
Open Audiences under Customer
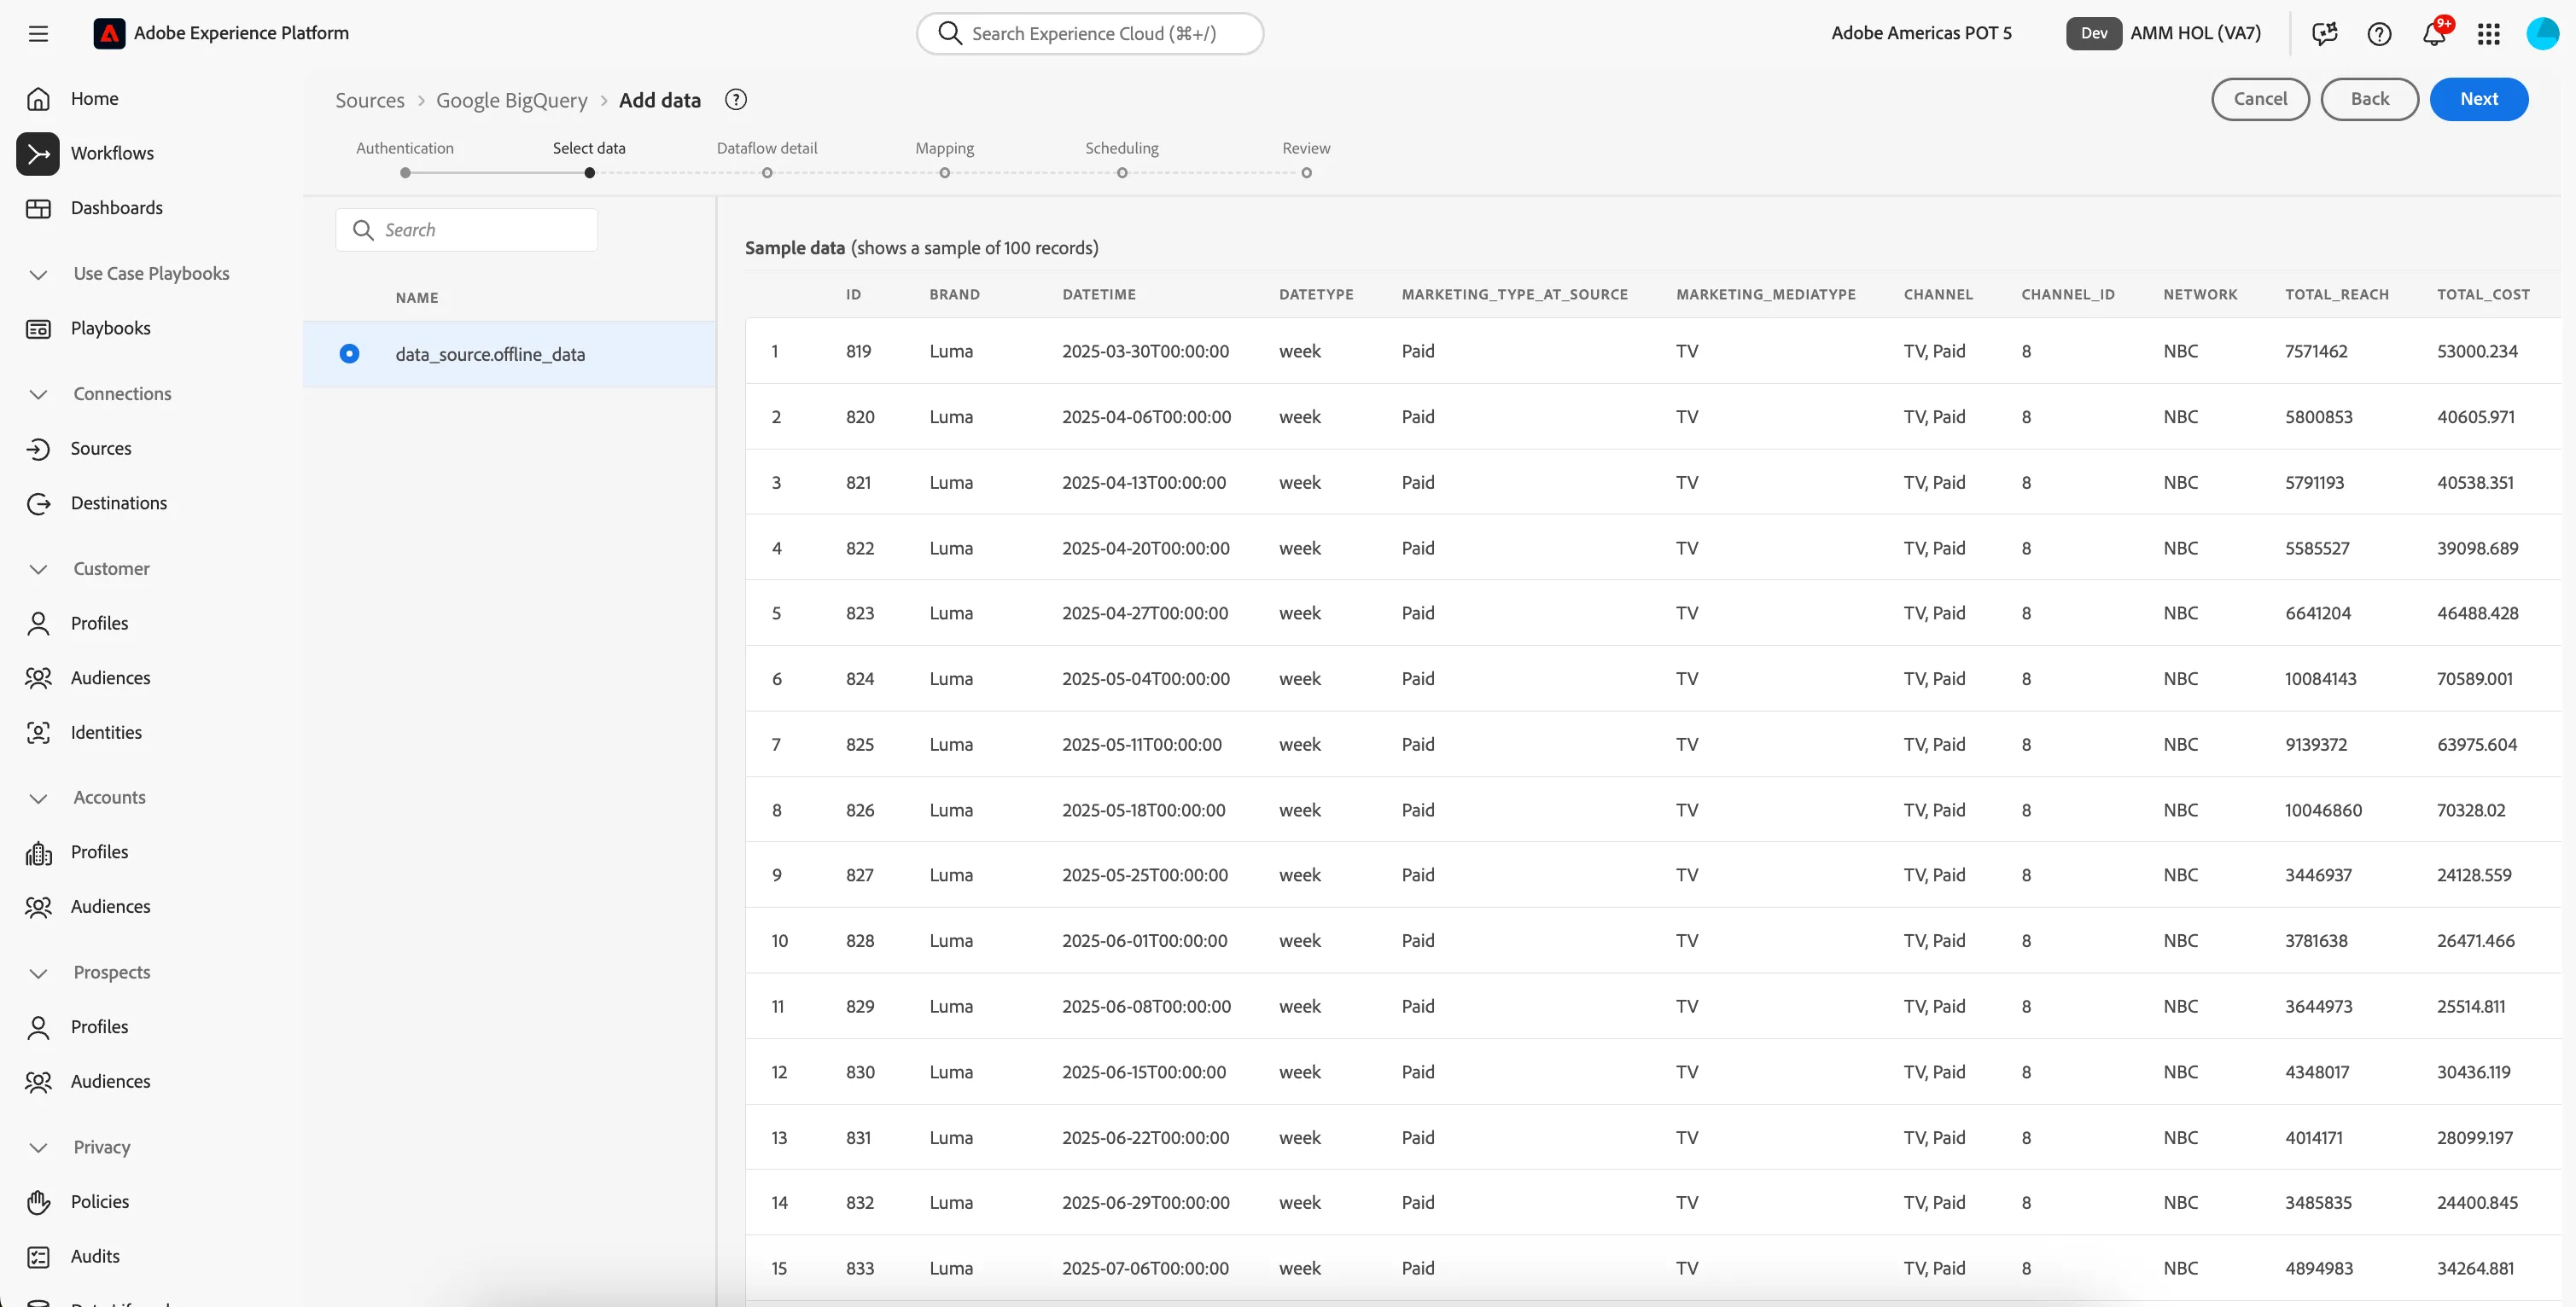[x=110, y=677]
